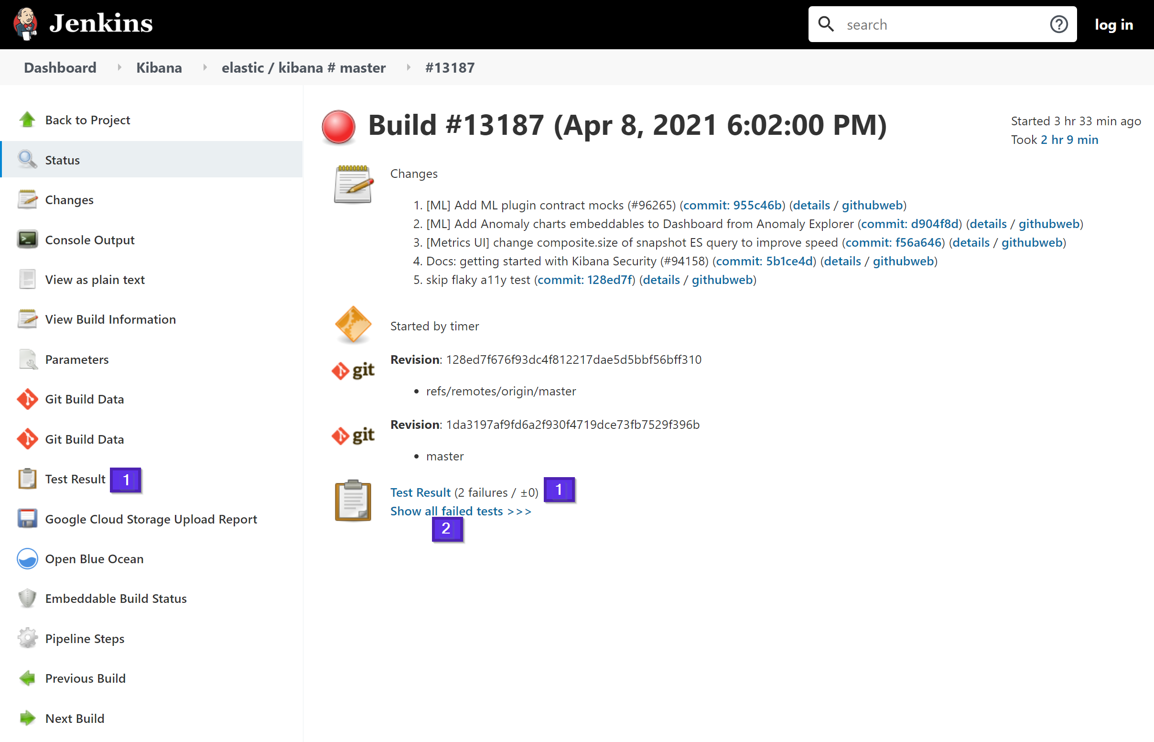Show all failed tests link
The height and width of the screenshot is (742, 1154).
460,511
